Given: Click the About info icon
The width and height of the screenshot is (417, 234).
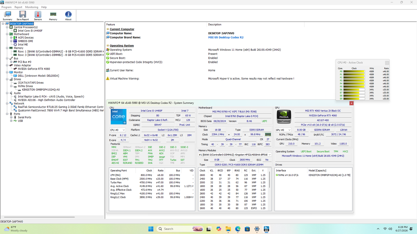Looking at the screenshot, I should click(68, 16).
